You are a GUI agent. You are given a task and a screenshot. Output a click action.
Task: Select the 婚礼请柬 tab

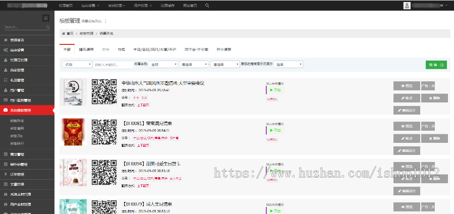pyautogui.click(x=86, y=49)
